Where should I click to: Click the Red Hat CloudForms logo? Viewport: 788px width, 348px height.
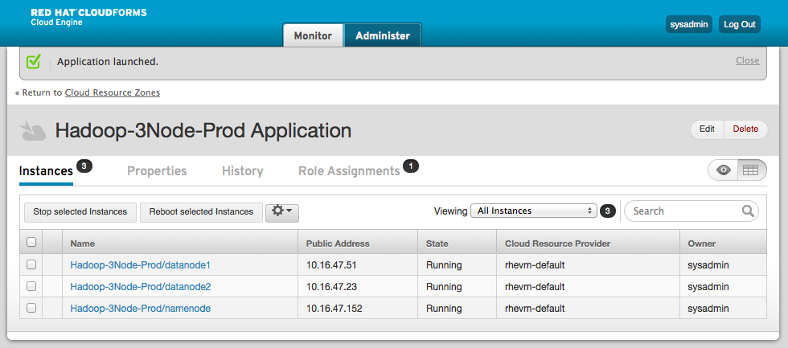point(88,17)
